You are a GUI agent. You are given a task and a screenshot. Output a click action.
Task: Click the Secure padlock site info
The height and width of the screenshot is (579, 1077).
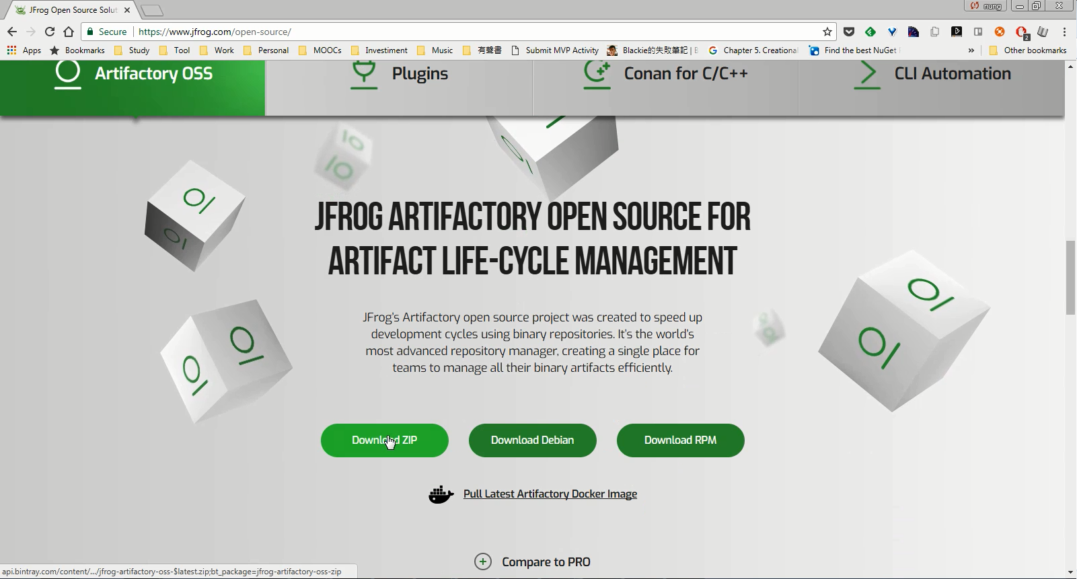(x=106, y=32)
